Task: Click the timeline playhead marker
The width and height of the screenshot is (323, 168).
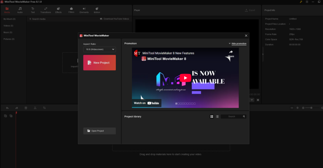Action: pos(16,113)
